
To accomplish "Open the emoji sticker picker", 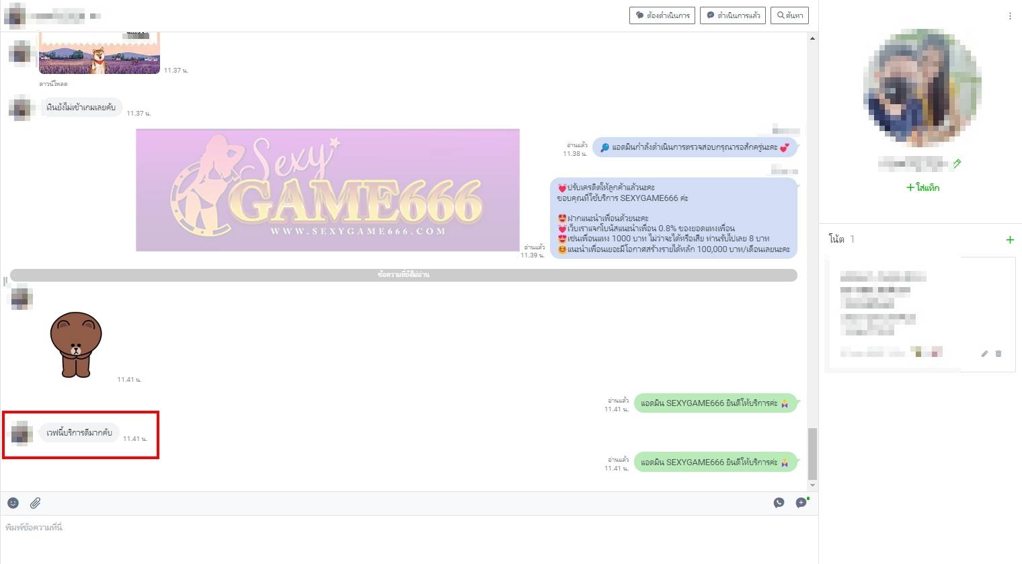I will point(13,503).
